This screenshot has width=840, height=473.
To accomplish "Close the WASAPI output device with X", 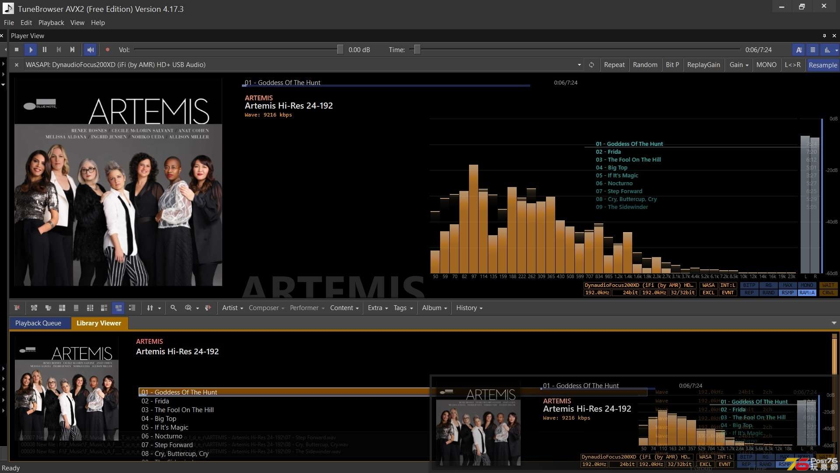I will coord(16,65).
